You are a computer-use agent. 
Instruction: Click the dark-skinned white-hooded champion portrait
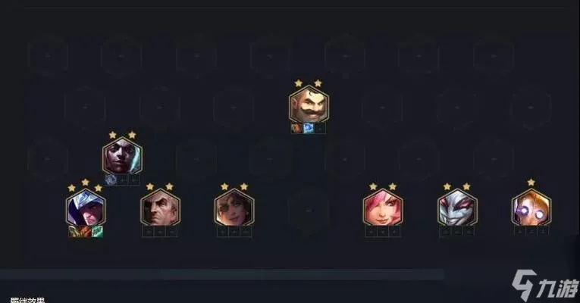122,156
